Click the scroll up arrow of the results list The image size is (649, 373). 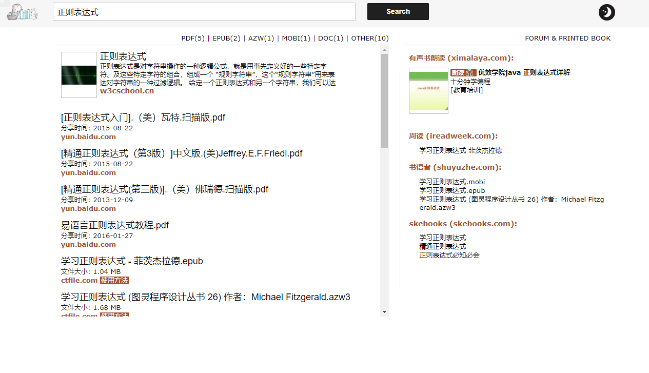[385, 50]
